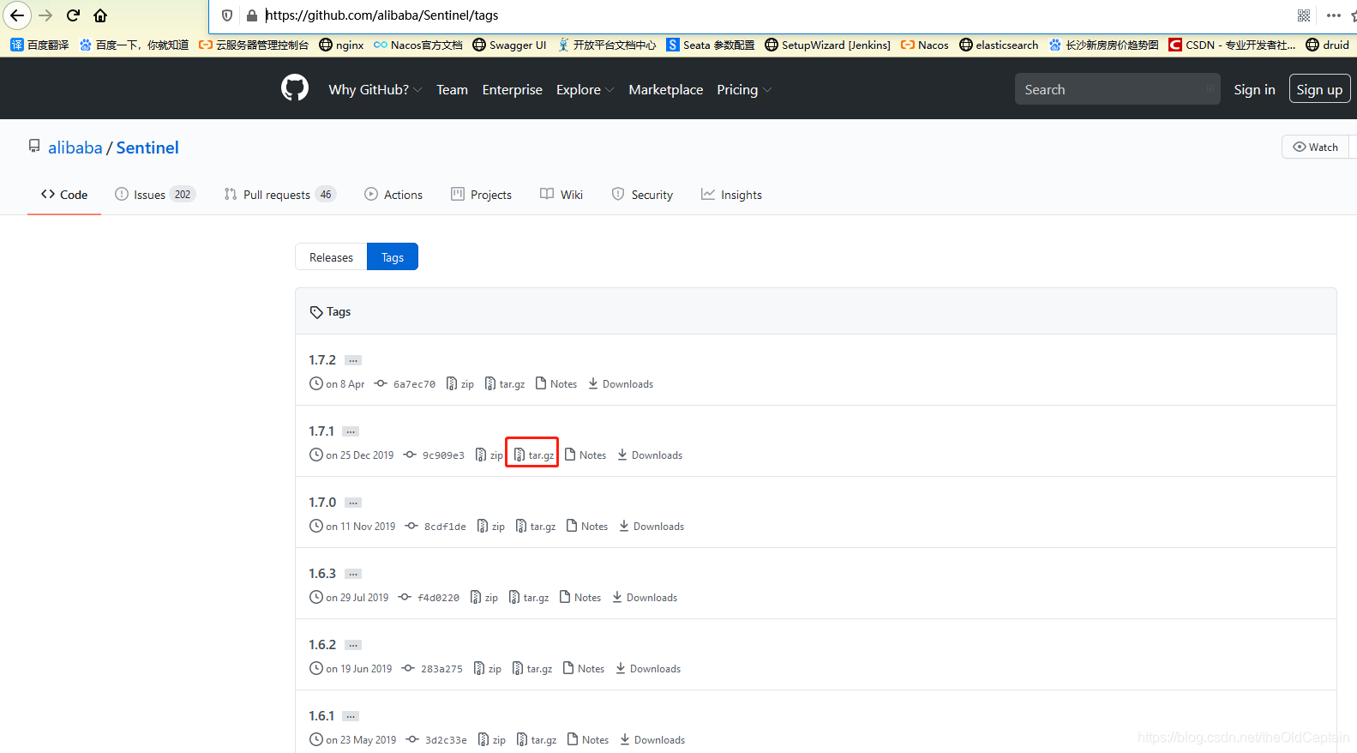View Notes for tag 1.7.1
This screenshot has height=753, width=1357.
click(585, 455)
